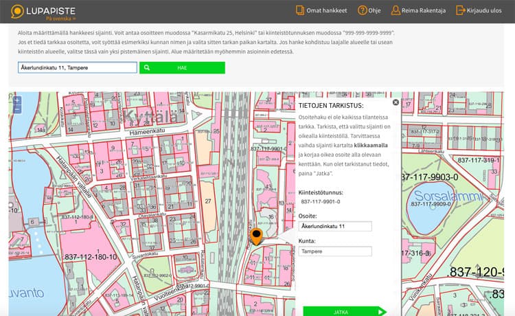
Task: Zoom out the map with minus button
Action: (x=17, y=110)
